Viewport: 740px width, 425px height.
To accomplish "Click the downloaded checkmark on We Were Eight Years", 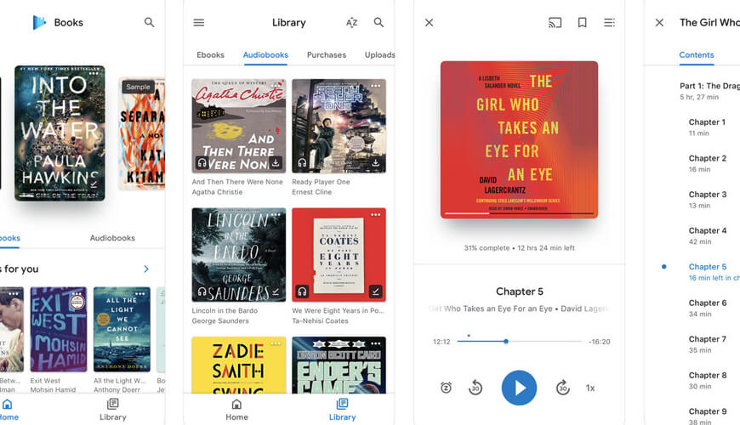I will click(x=376, y=292).
